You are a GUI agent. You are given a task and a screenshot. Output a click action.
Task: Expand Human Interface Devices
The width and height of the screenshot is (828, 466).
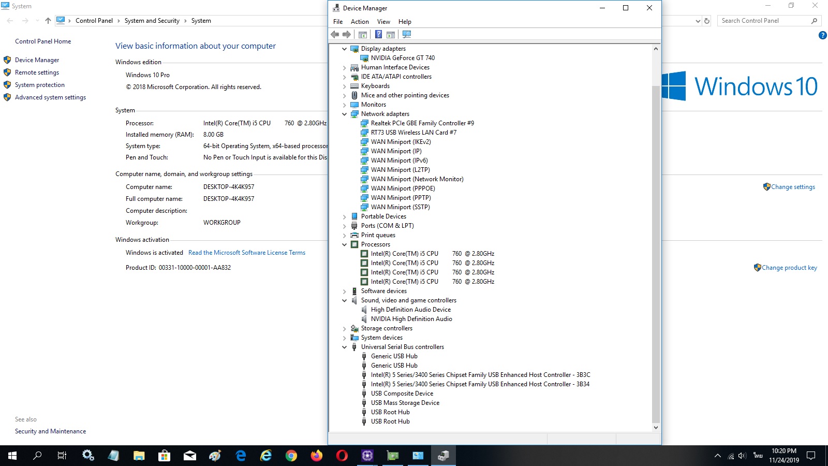point(345,67)
